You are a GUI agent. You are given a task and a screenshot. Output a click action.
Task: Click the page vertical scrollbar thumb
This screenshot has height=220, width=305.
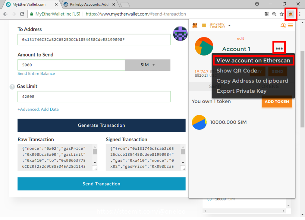point(302,89)
